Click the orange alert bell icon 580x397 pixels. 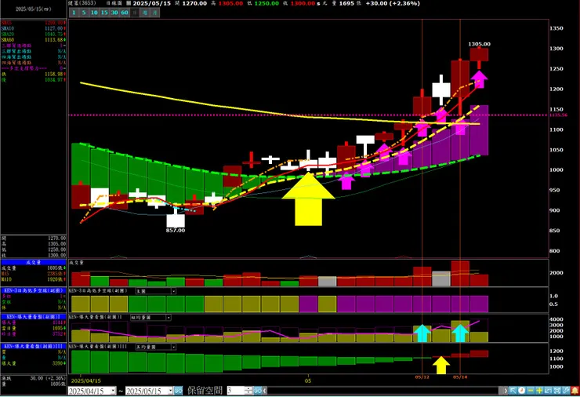(x=575, y=391)
